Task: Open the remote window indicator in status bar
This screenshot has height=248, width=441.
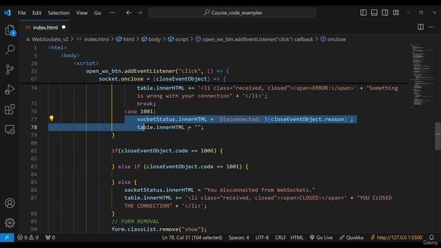Action: (7, 238)
